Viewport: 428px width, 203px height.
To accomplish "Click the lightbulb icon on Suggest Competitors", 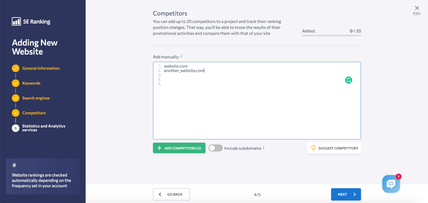I will (314, 148).
